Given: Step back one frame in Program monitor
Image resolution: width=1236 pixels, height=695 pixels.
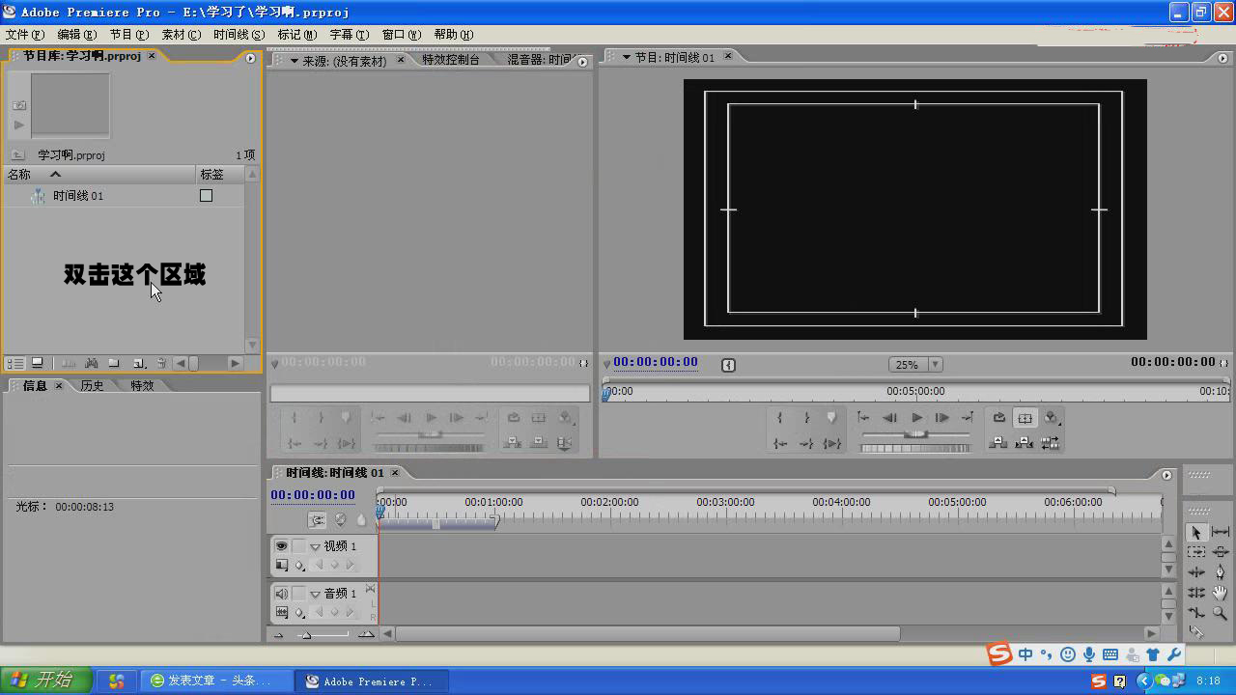Looking at the screenshot, I should 889,418.
